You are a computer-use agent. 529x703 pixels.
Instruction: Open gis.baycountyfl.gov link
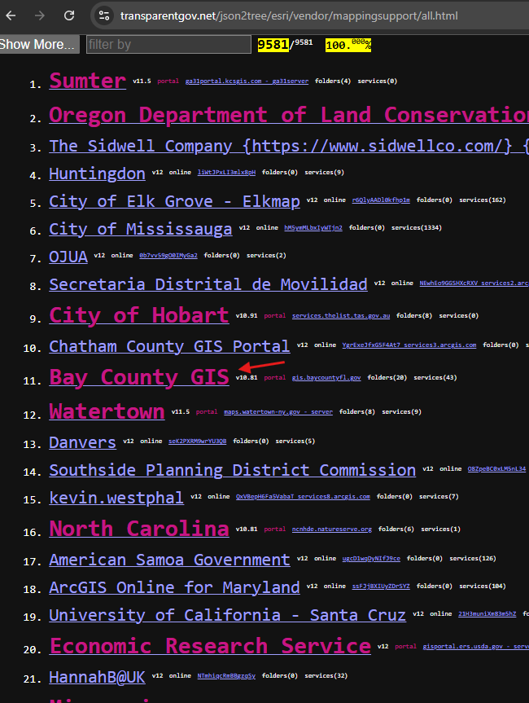pos(326,377)
